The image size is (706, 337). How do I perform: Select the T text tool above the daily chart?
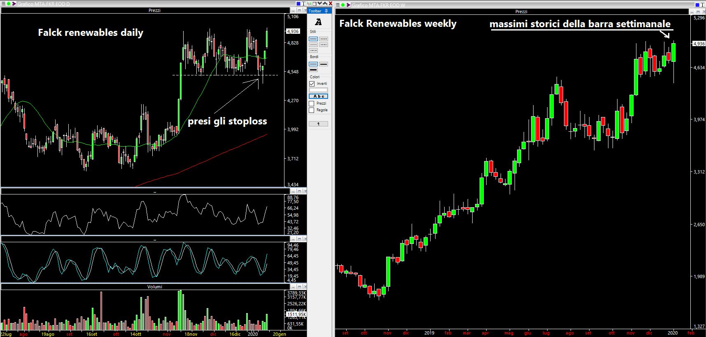[304, 3]
